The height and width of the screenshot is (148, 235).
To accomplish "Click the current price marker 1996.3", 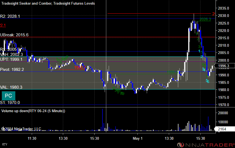I will [x=224, y=66].
